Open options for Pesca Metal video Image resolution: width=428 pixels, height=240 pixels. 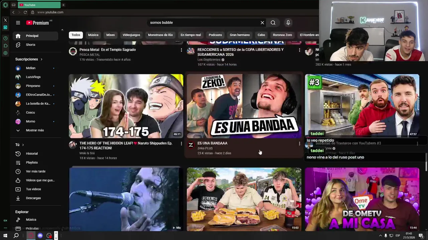tap(181, 50)
